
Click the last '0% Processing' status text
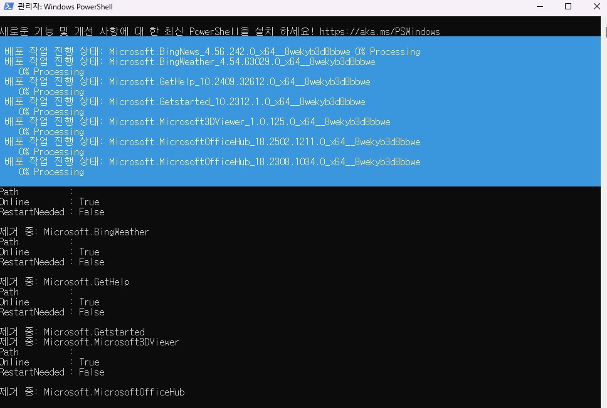pos(51,171)
